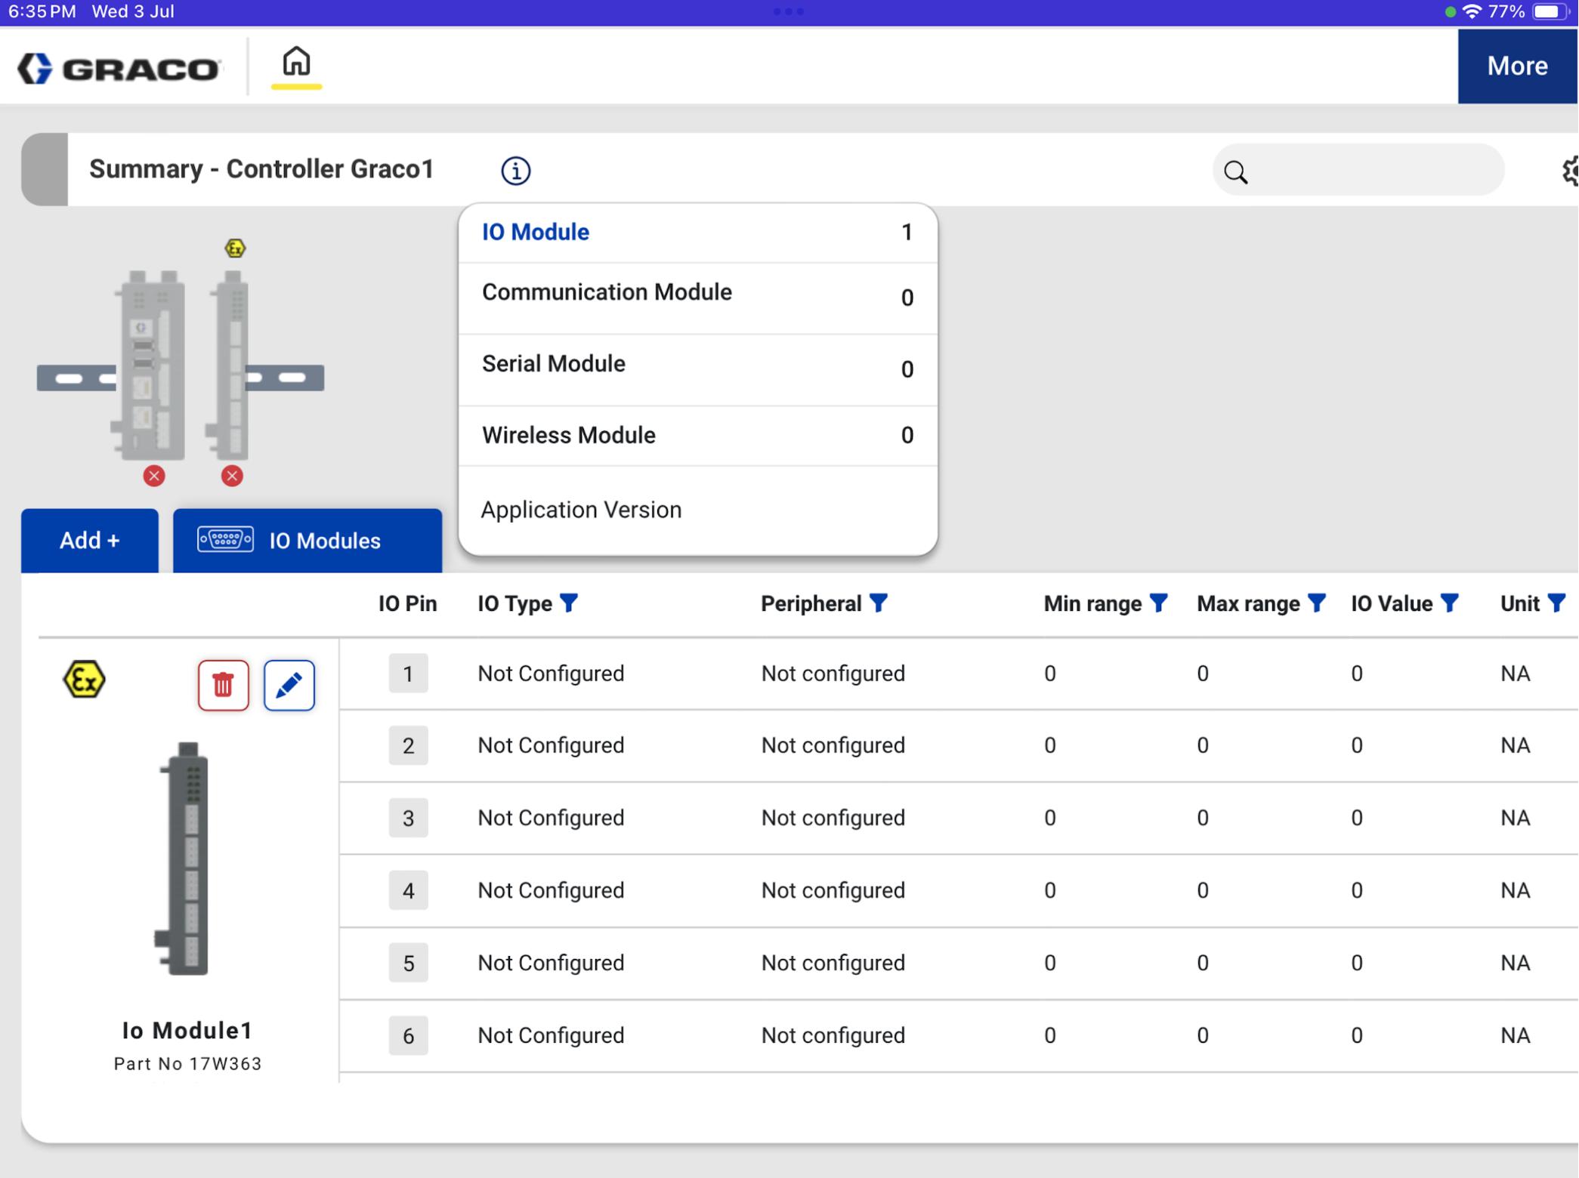
Task: Edit Io Module1 with pencil icon
Action: [289, 685]
